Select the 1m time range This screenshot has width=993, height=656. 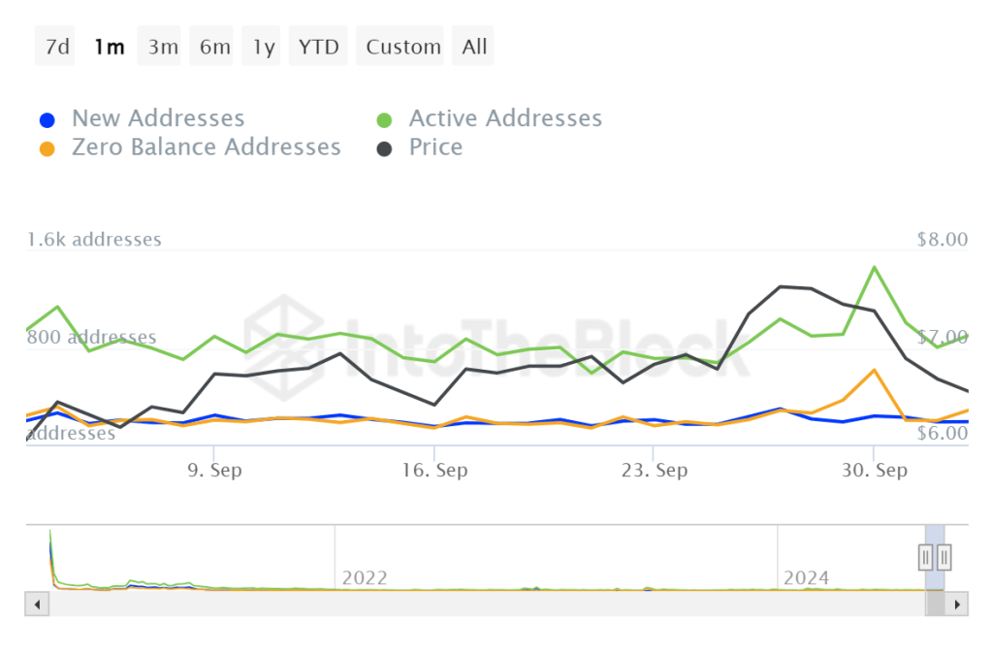[x=109, y=47]
